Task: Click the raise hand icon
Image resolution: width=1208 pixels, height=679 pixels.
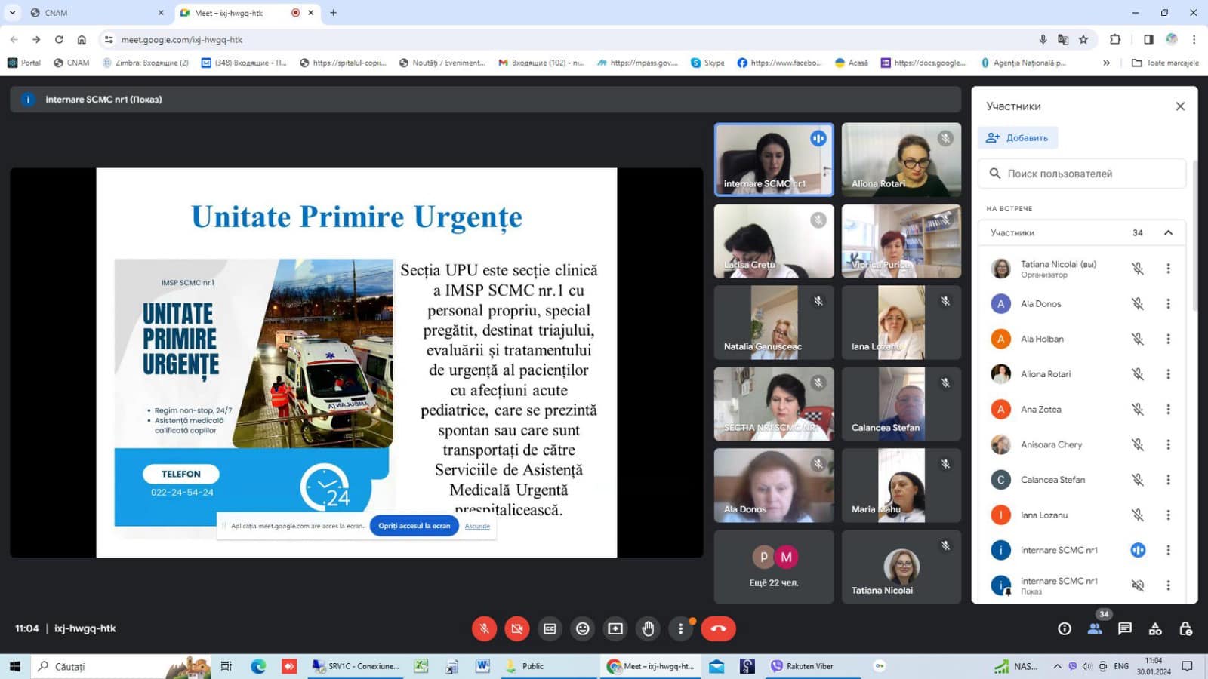Action: coord(648,628)
